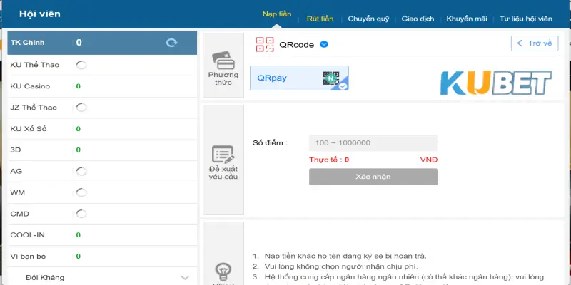This screenshot has height=285, width=571.
Task: Click the lightbulb tips icon
Action: click(x=223, y=272)
